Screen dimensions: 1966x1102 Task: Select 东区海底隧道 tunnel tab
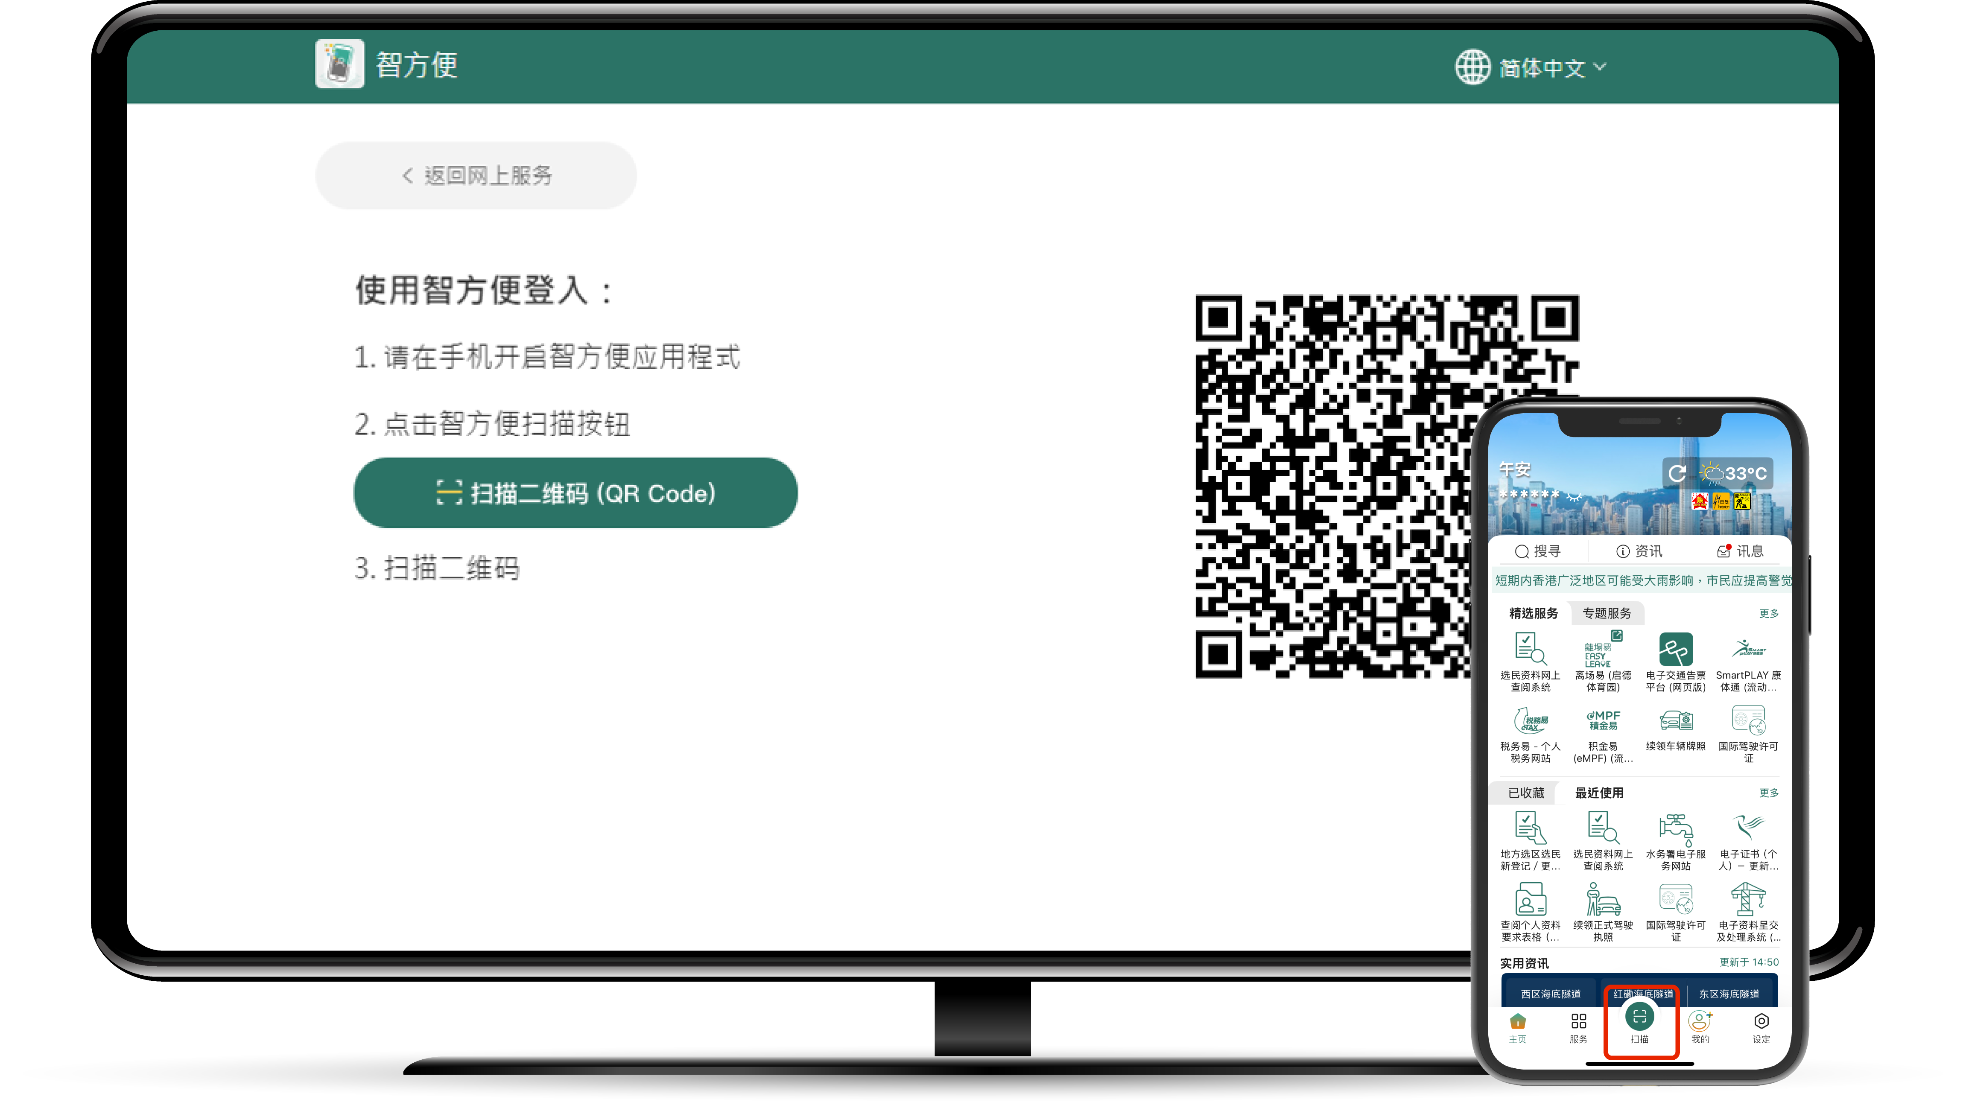coord(1729,994)
